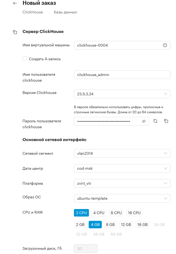The height and width of the screenshot is (254, 176).
Task: Click into the password input field
Action: [x=111, y=121]
